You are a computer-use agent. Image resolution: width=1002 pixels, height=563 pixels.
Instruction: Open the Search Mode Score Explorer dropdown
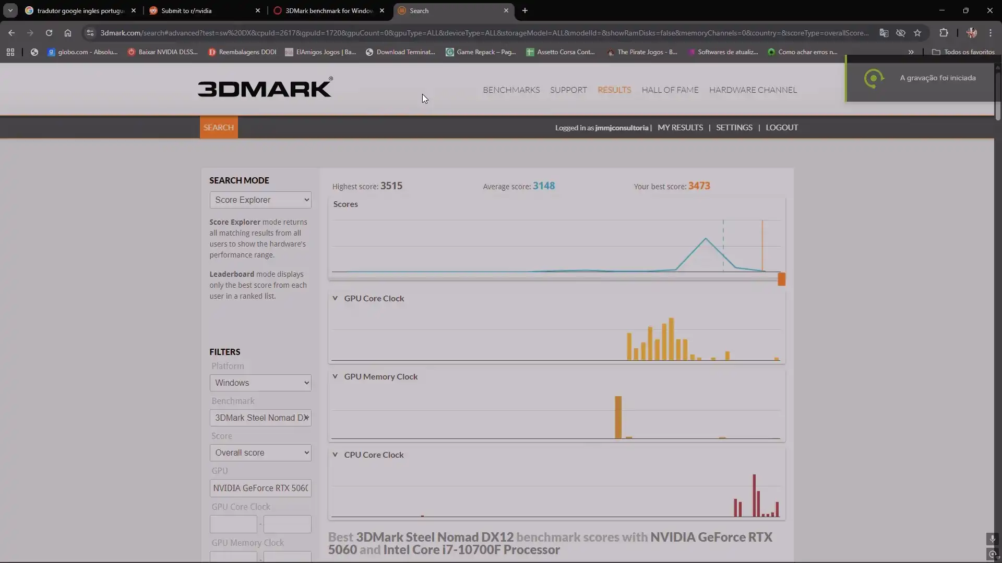click(x=260, y=200)
